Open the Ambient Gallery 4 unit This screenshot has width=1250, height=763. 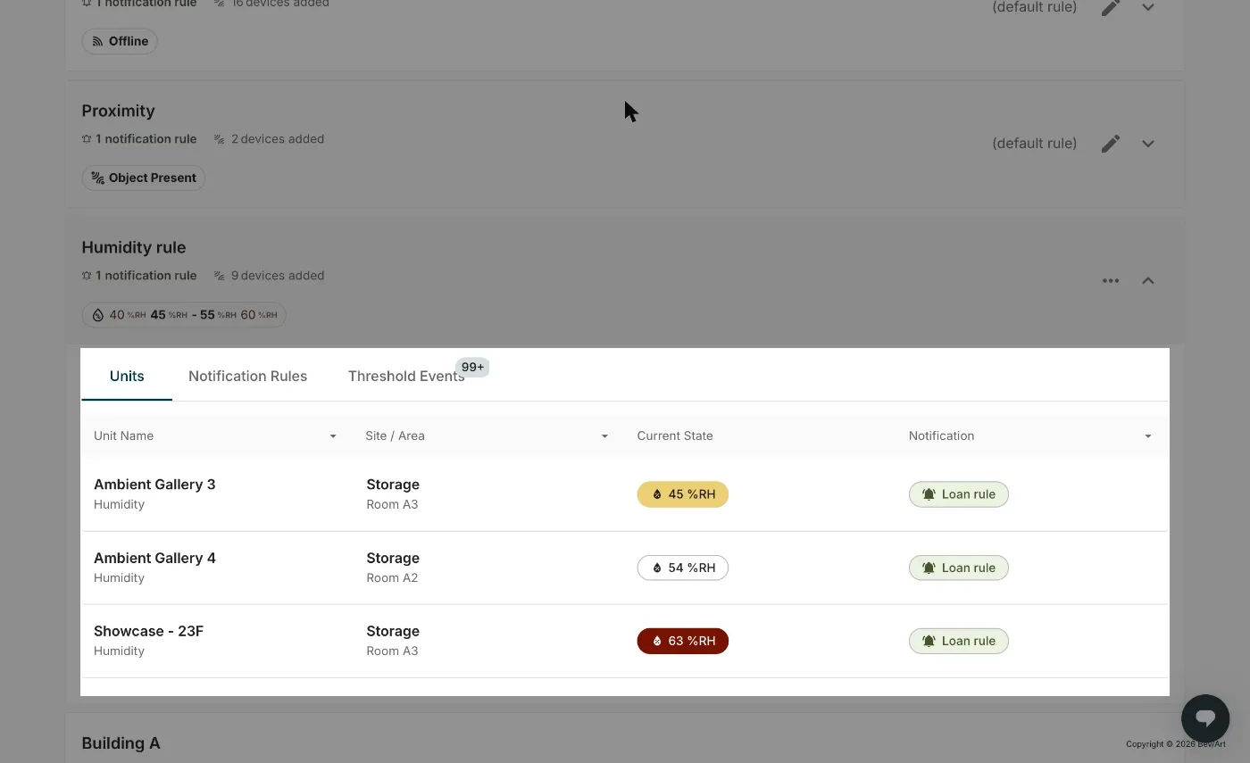coord(154,559)
